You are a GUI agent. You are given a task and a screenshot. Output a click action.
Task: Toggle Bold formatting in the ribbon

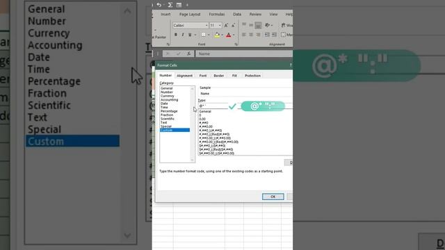[x=176, y=35]
